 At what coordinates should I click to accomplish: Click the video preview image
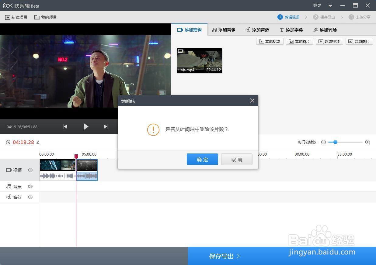pos(85,71)
